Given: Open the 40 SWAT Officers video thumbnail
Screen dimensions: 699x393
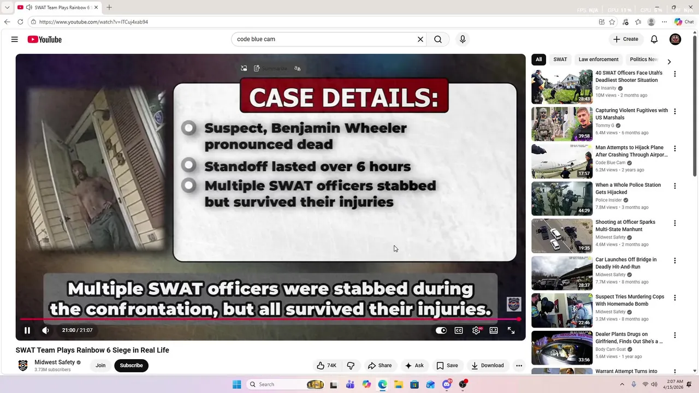Looking at the screenshot, I should (562, 86).
